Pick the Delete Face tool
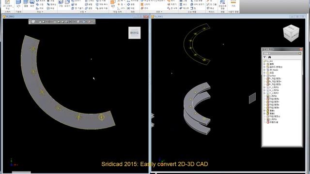This screenshot has width=310, height=174. (172, 8)
